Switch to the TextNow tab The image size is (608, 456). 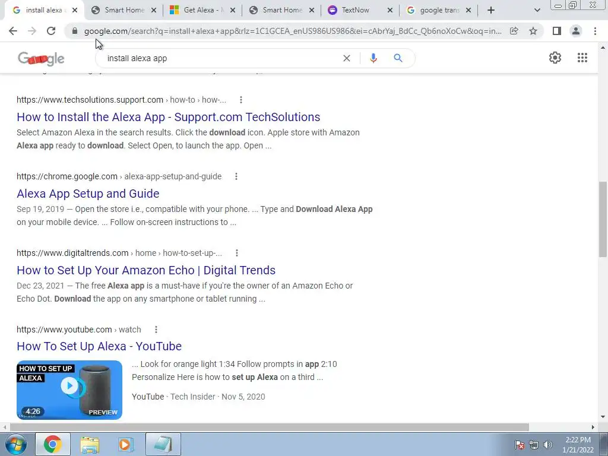coord(359,10)
